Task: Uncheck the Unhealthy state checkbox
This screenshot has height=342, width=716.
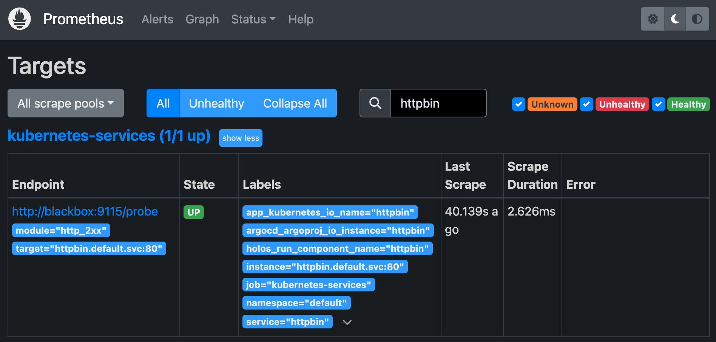Action: tap(586, 104)
